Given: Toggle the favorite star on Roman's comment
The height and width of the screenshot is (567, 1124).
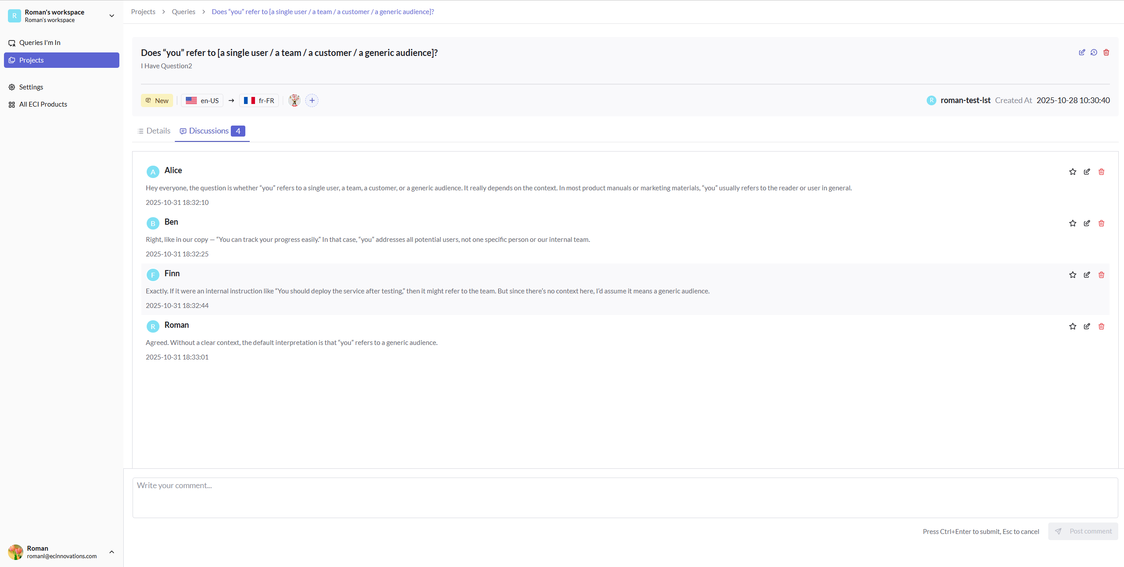Looking at the screenshot, I should pyautogui.click(x=1072, y=326).
